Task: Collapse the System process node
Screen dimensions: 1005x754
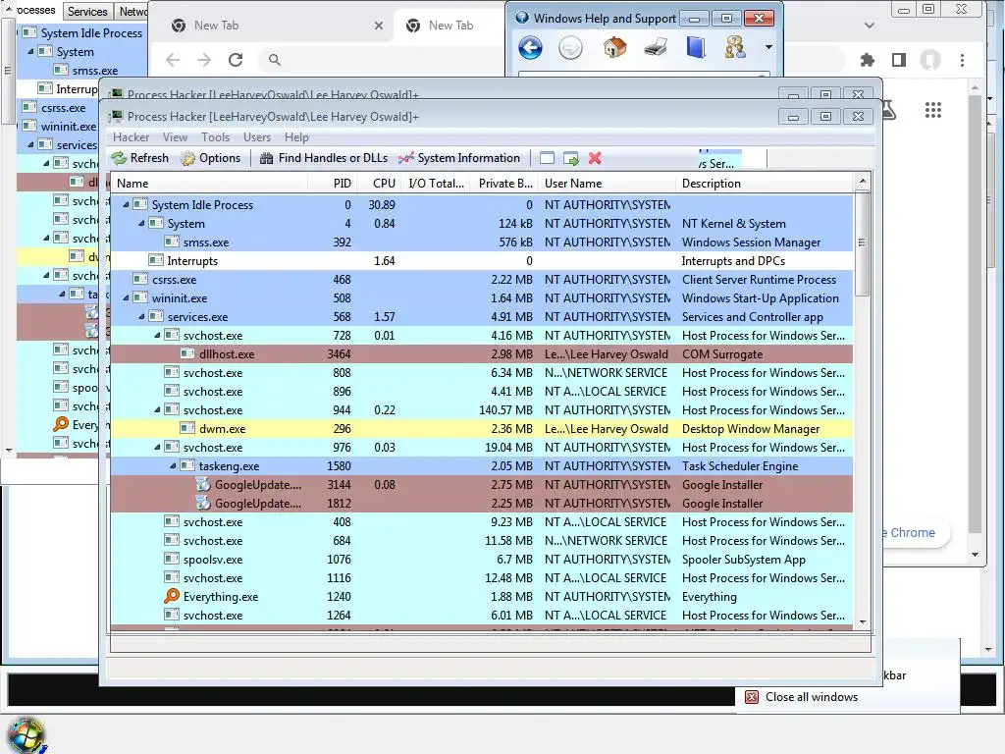Action: [x=141, y=223]
